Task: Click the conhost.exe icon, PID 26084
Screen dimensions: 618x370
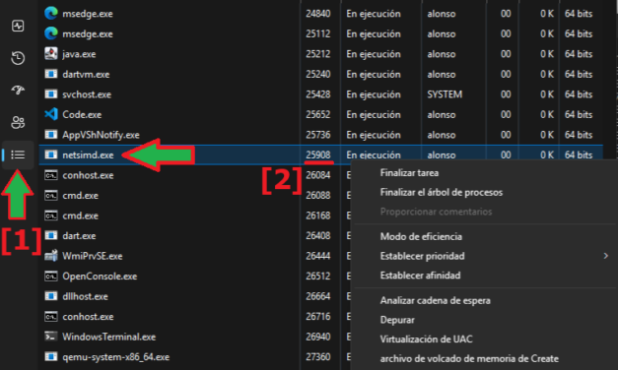Action: 51,175
